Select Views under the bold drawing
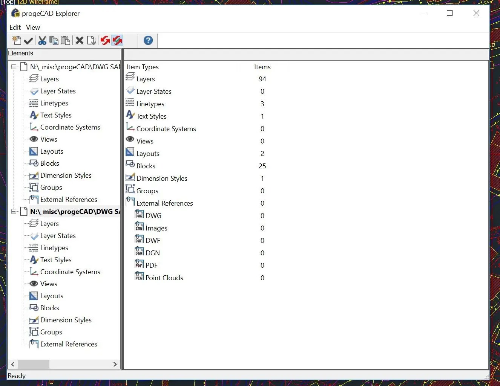The height and width of the screenshot is (386, 500). 49,284
